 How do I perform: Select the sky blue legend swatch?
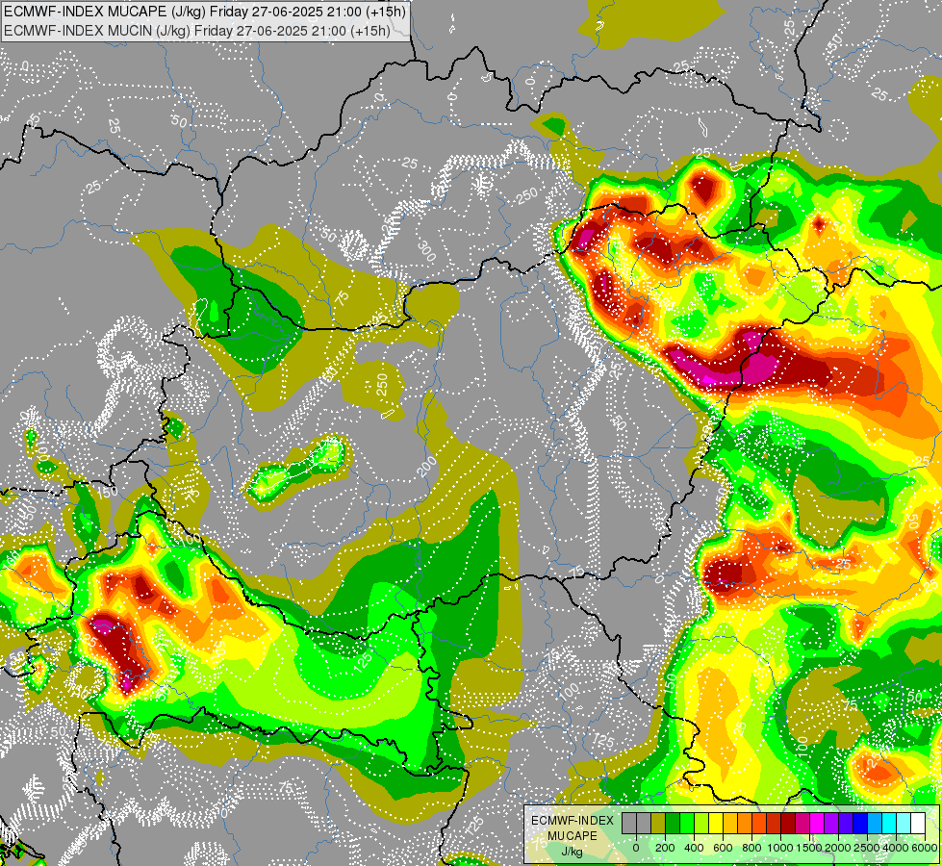[x=875, y=824]
